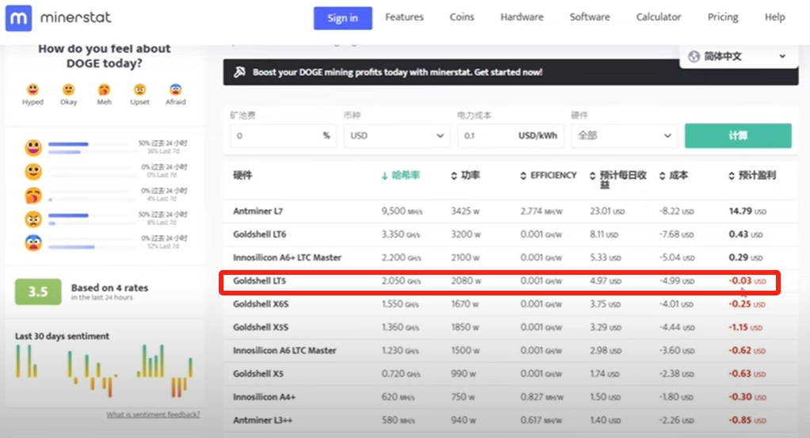Select the Hyped emoji reaction
The image size is (810, 438).
point(32,90)
